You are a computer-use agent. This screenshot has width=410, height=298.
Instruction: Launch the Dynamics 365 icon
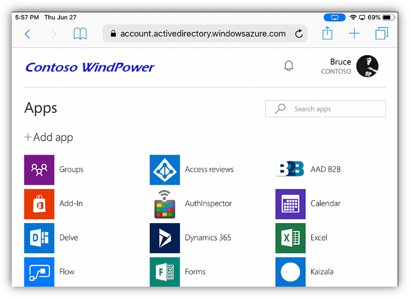(165, 238)
